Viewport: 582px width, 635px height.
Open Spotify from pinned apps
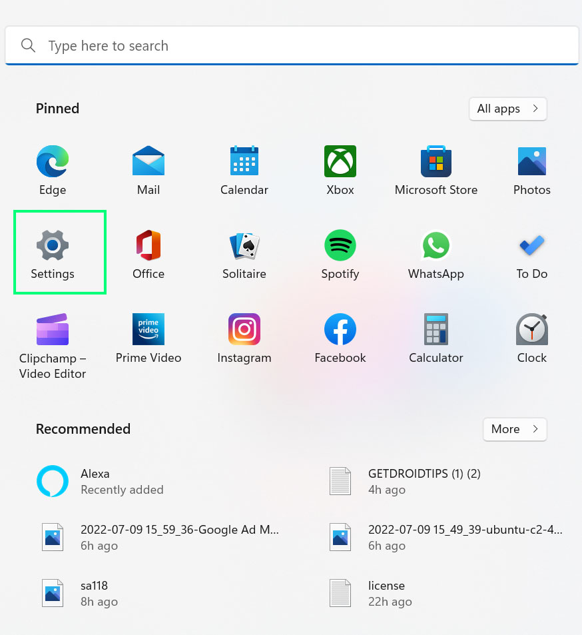[x=340, y=255]
